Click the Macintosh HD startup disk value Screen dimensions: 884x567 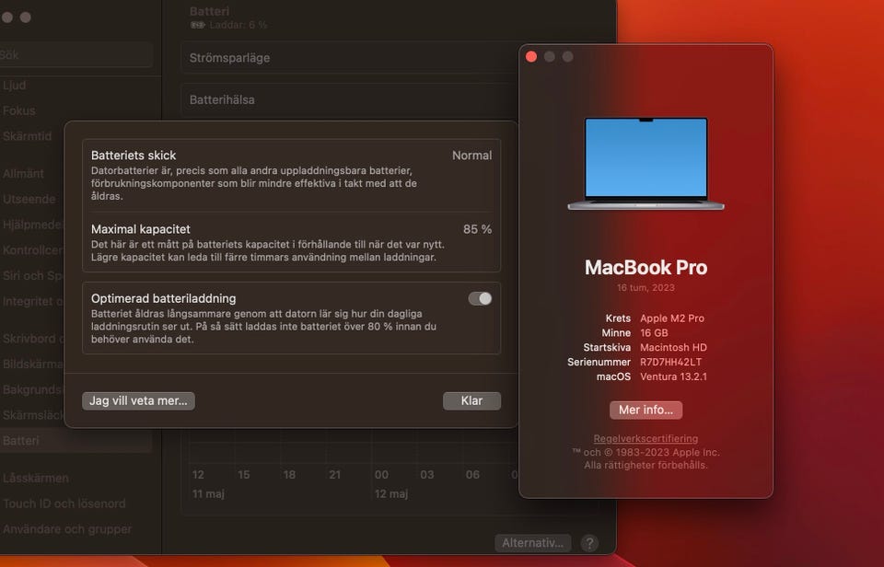tap(673, 347)
